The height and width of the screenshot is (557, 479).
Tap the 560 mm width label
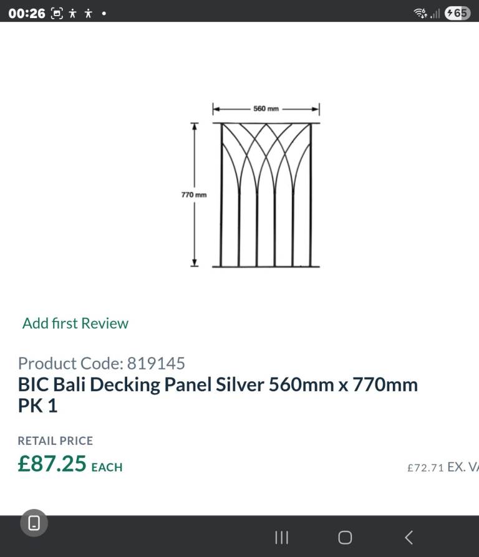coord(266,108)
